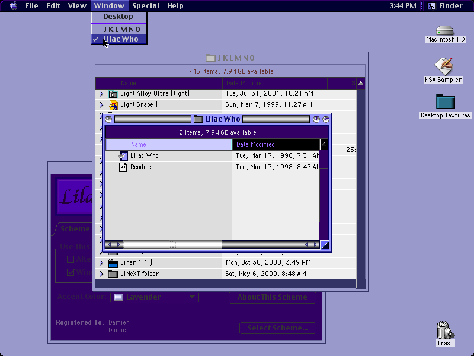Switch to the Scheme tab in Kaleidoscope panel

click(x=75, y=229)
